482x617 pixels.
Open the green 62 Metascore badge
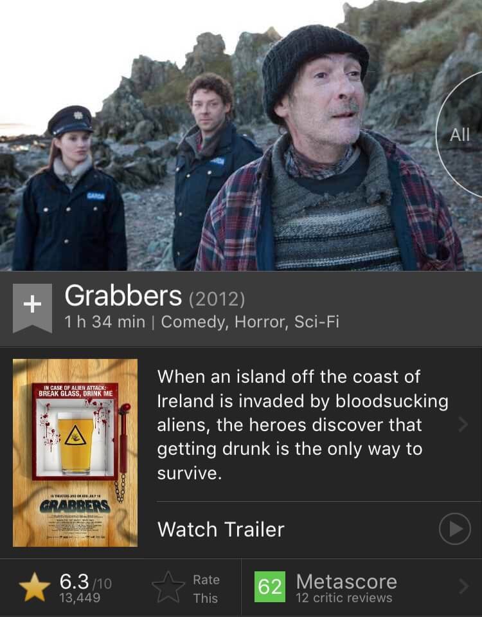(270, 587)
